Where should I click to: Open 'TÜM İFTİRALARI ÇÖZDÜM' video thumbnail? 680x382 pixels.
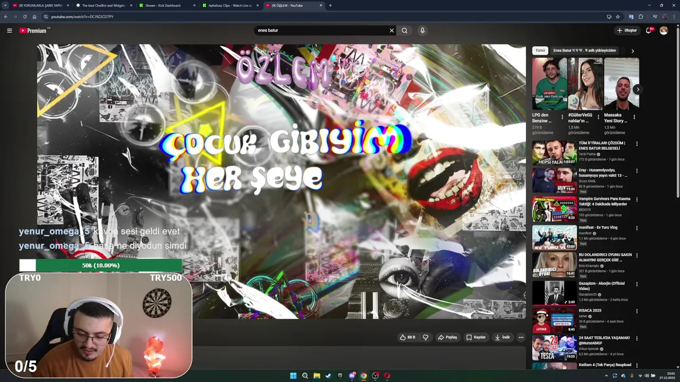pos(554,153)
